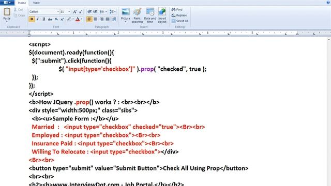This screenshot has width=331, height=186.
Task: Align text left
Action: click(x=89, y=19)
